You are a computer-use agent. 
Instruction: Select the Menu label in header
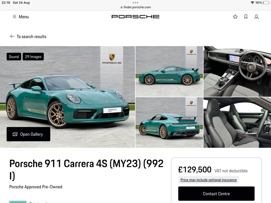pyautogui.click(x=24, y=17)
